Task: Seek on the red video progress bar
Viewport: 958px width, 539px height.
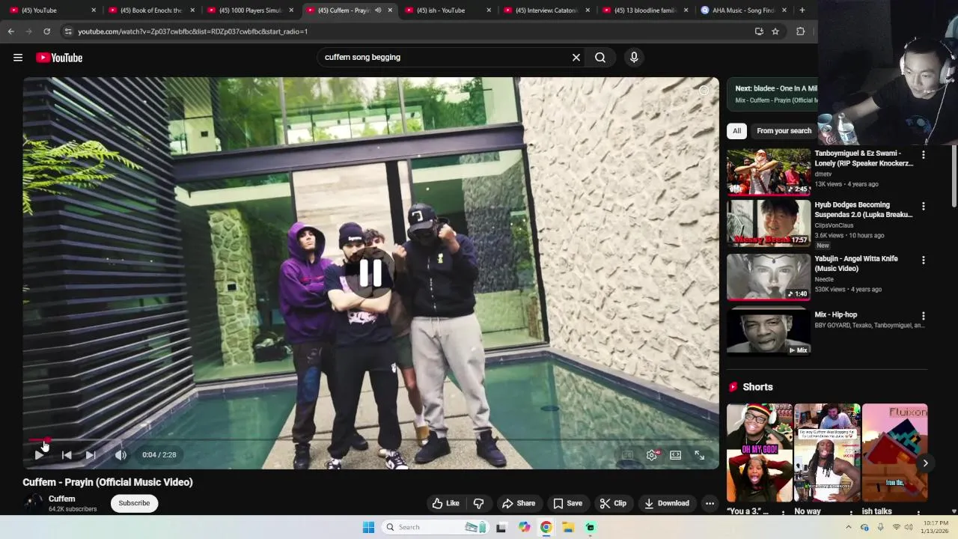Action: pyautogui.click(x=371, y=440)
